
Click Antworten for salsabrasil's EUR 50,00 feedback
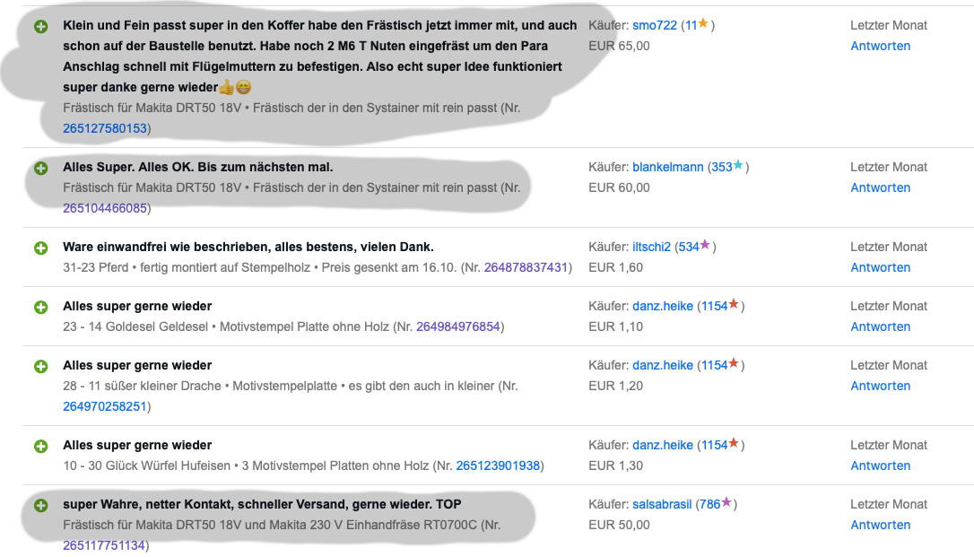pos(880,525)
